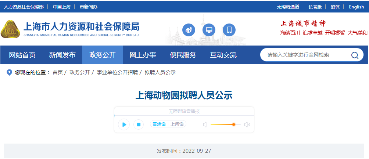Open 便民服务 menu item
The width and height of the screenshot is (369, 159).
click(x=183, y=55)
